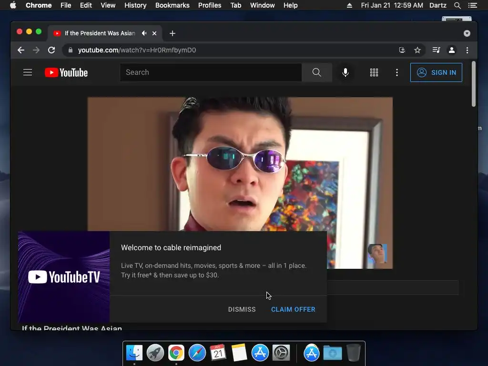Open the Edit menu
488x366 pixels.
86,5
